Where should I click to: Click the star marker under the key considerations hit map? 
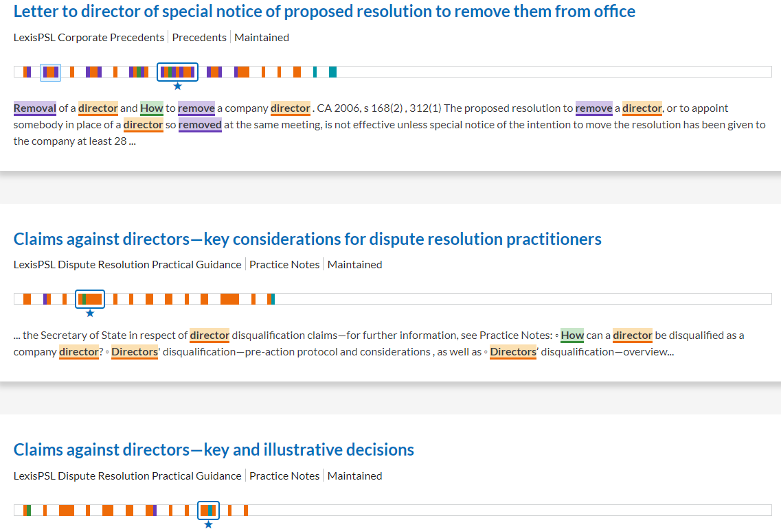click(89, 314)
